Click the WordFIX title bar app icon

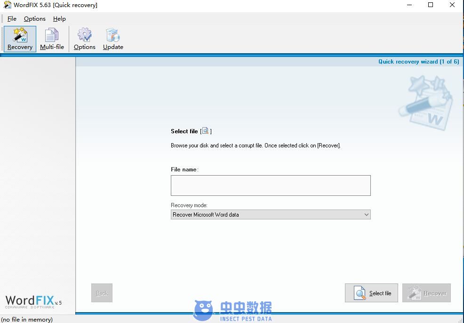7,5
